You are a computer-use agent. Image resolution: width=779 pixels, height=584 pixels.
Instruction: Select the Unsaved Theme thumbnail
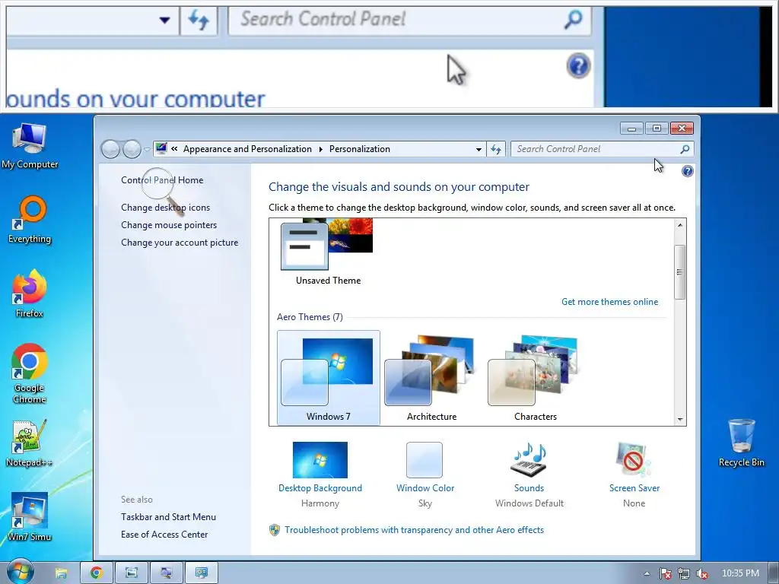tap(328, 252)
